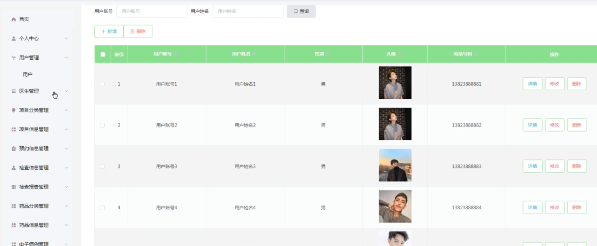Check the checkbox for row 用户账号2

click(x=103, y=125)
